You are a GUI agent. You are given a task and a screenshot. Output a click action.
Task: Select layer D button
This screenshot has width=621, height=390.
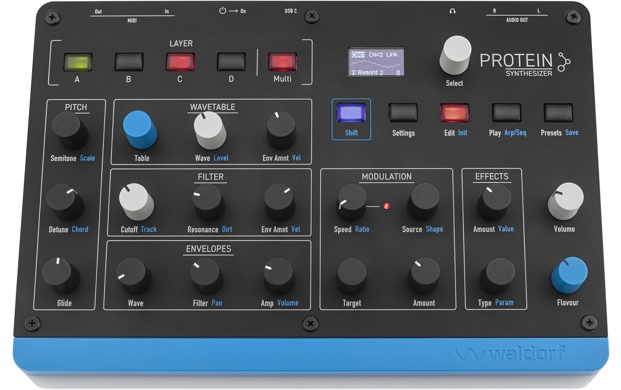click(231, 62)
